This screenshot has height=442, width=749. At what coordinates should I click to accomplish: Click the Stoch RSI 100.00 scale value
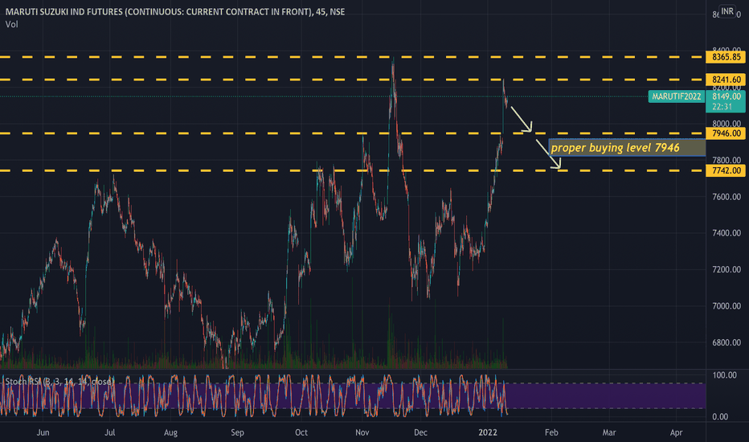[725, 375]
